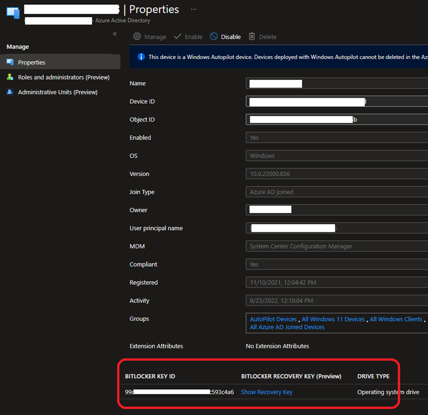The image size is (428, 415).
Task: Click the Manage gear icon in toolbar
Action: (x=137, y=37)
